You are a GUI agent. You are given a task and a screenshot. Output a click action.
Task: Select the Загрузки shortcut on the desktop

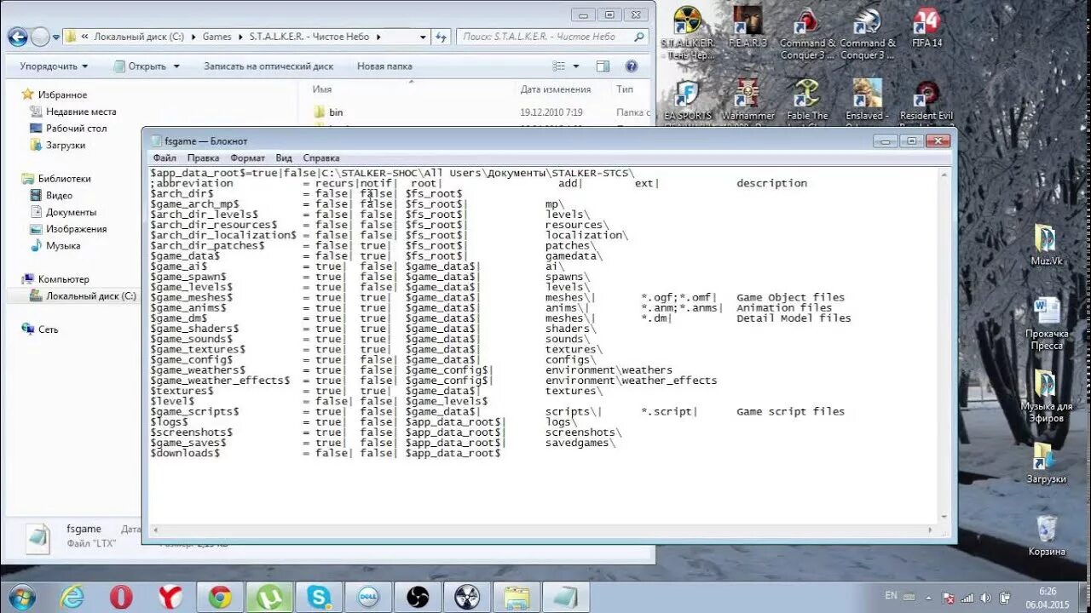(1046, 463)
